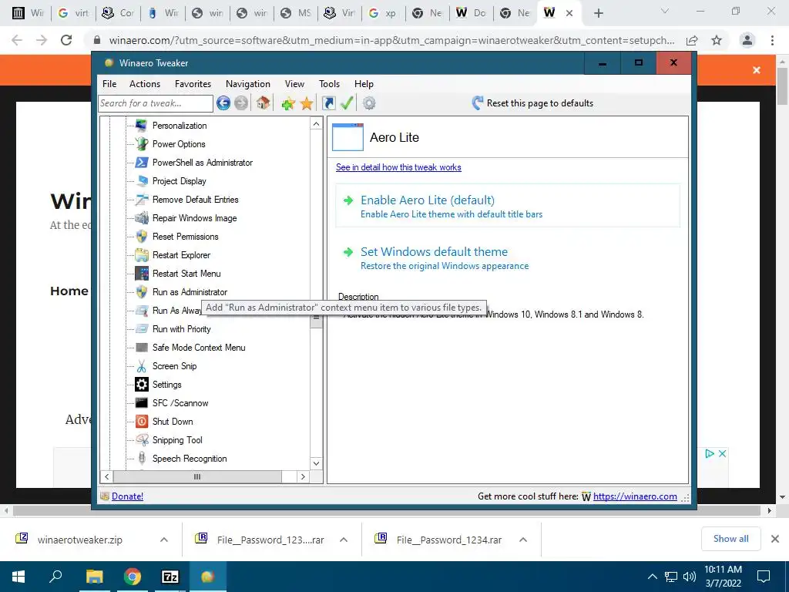Click the Project Display icon
Image resolution: width=789 pixels, height=592 pixels.
click(142, 180)
